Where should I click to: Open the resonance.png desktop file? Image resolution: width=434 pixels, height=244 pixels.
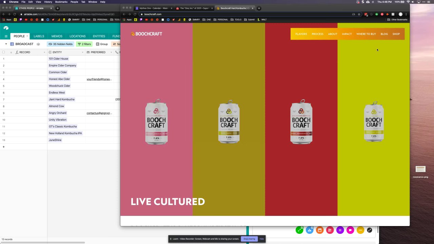[x=420, y=172]
